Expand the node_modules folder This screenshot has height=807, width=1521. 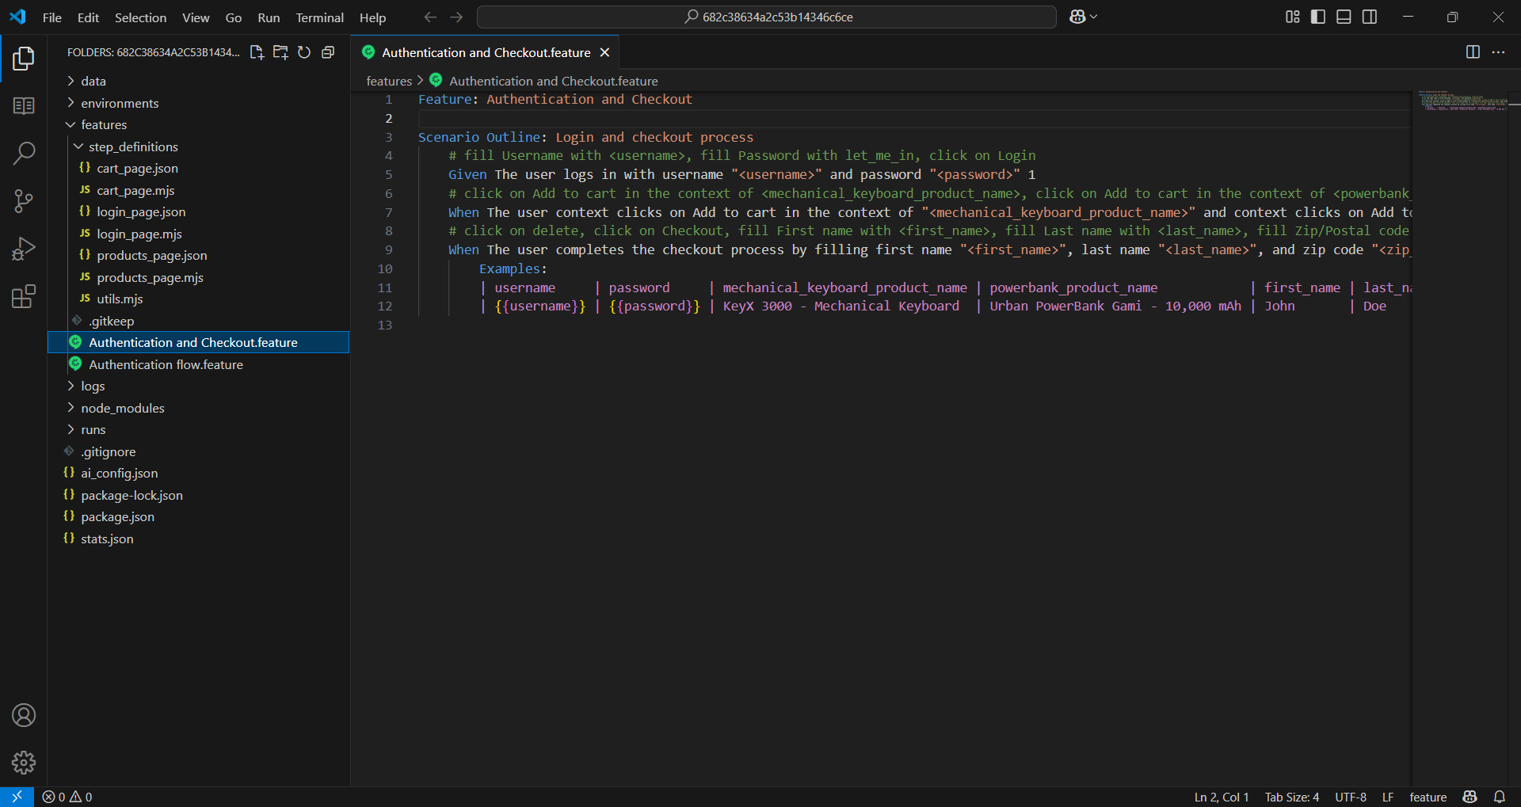122,408
